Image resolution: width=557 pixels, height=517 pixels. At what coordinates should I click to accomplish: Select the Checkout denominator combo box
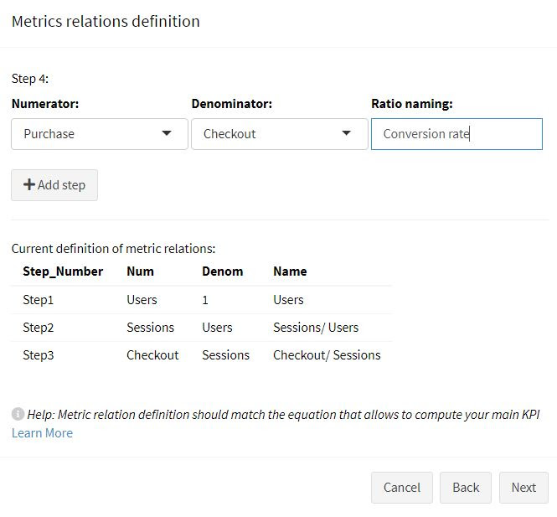(x=280, y=134)
